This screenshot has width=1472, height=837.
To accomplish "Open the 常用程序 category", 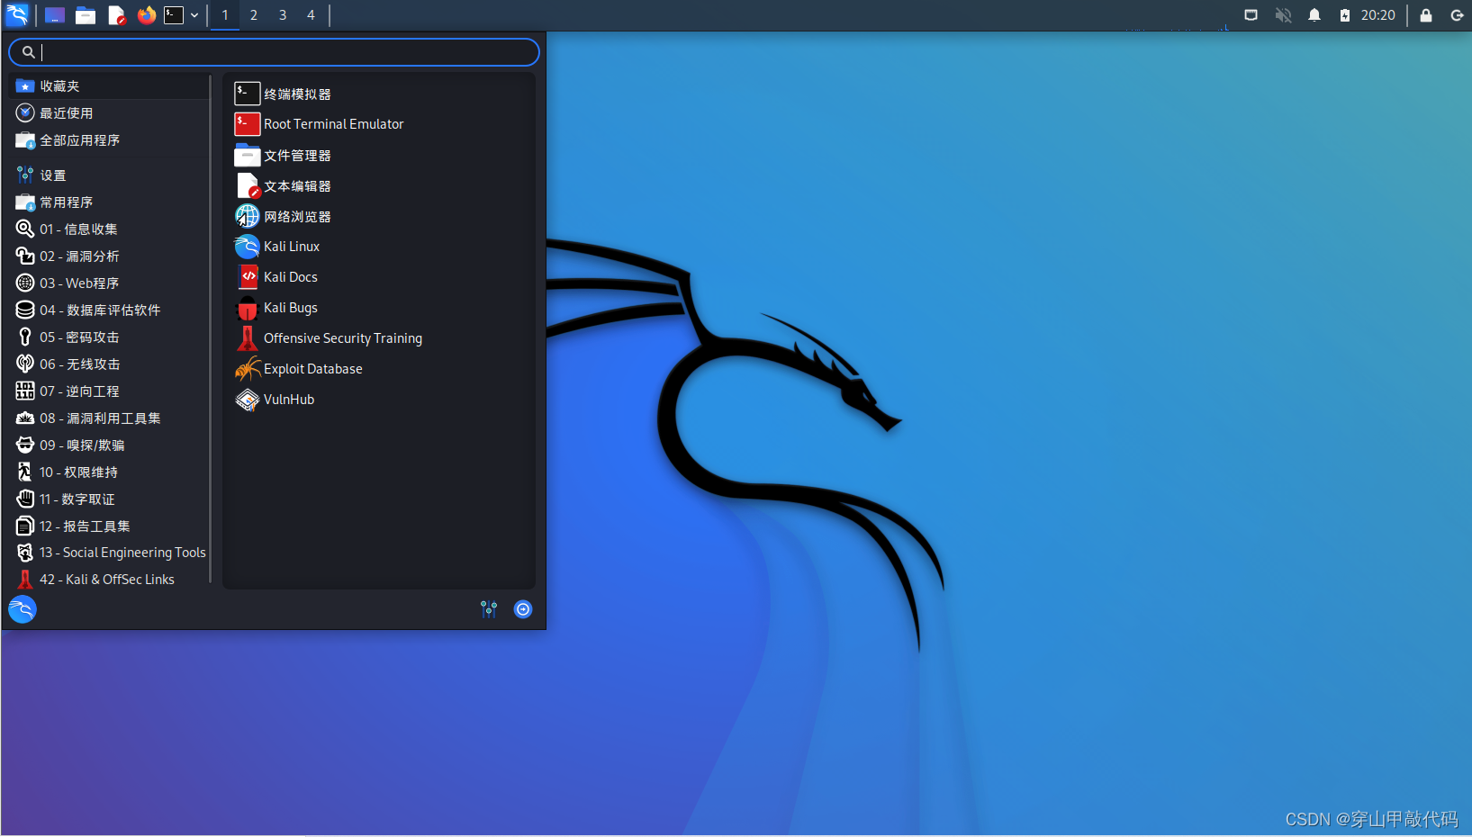I will 109,202.
